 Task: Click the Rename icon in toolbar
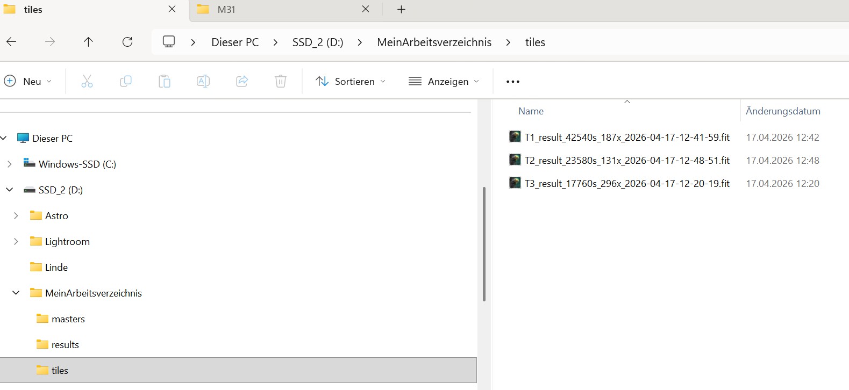point(203,82)
